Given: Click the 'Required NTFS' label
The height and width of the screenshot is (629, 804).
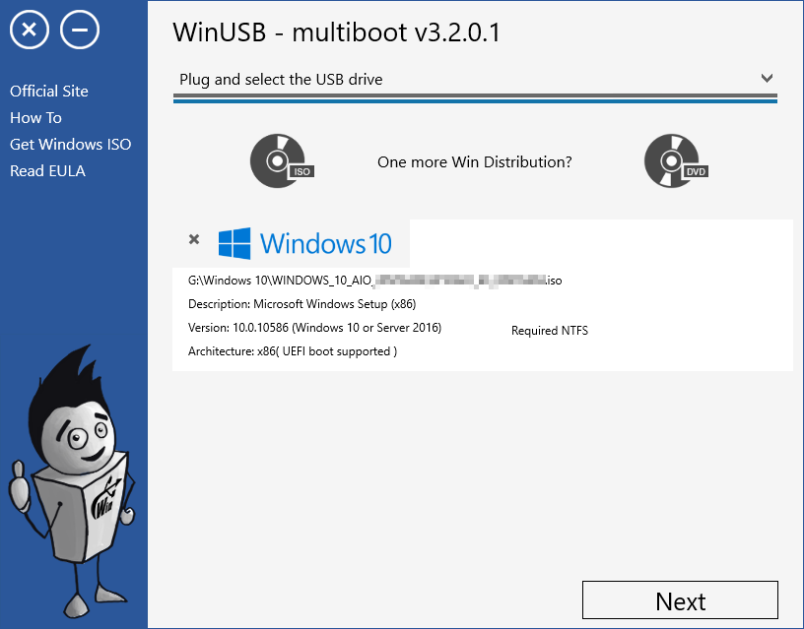Looking at the screenshot, I should pyautogui.click(x=549, y=331).
